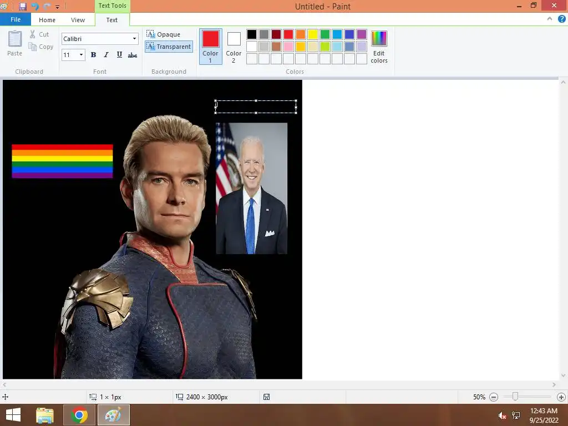The height and width of the screenshot is (426, 568).
Task: Undo the last action via toolbar arrow
Action: click(x=35, y=7)
